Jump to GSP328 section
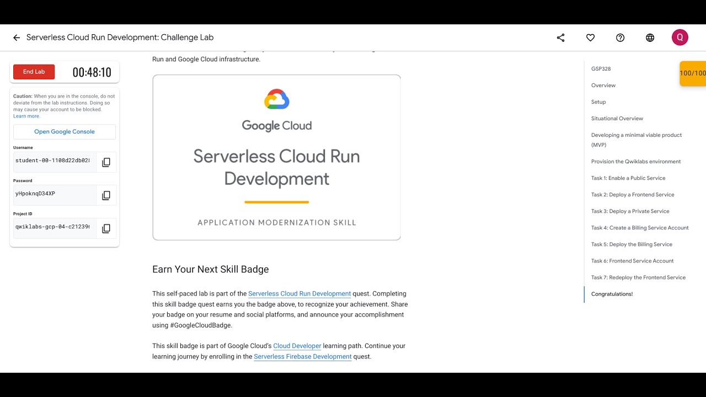 click(601, 69)
